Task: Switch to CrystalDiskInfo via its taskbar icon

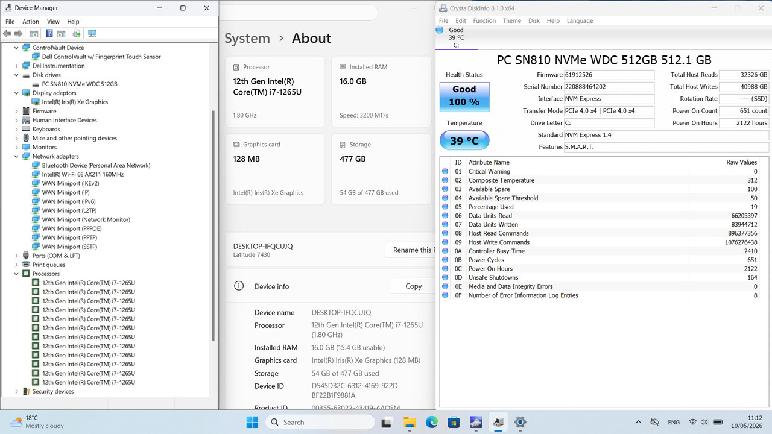Action: click(476, 422)
